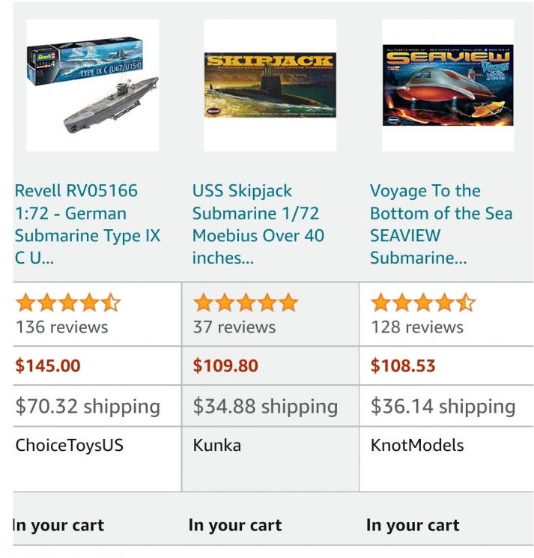Open the USS Skipjack Submarine 1/72 title link
The width and height of the screenshot is (534, 558).
258,224
